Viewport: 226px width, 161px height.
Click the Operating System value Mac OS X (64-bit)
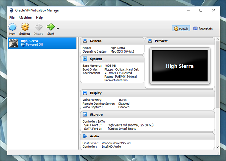(x=122, y=51)
